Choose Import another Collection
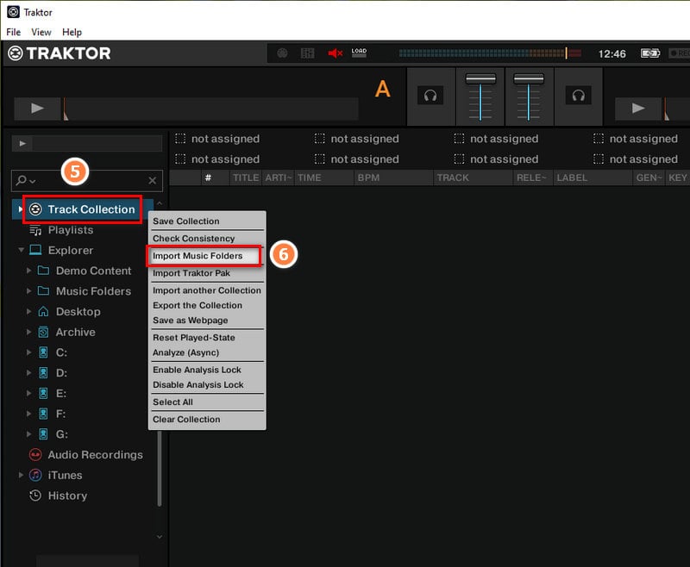This screenshot has width=690, height=567. pos(207,290)
